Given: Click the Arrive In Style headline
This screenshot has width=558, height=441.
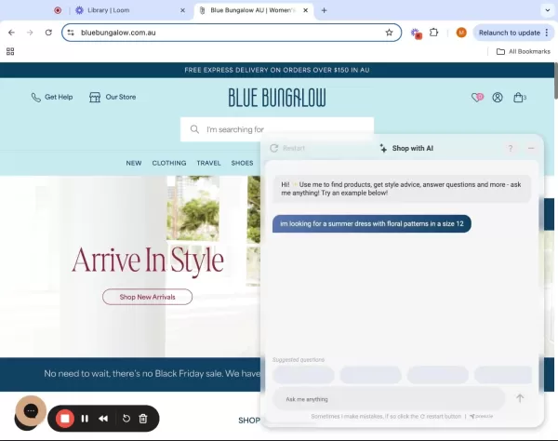Looking at the screenshot, I should pyautogui.click(x=148, y=261).
